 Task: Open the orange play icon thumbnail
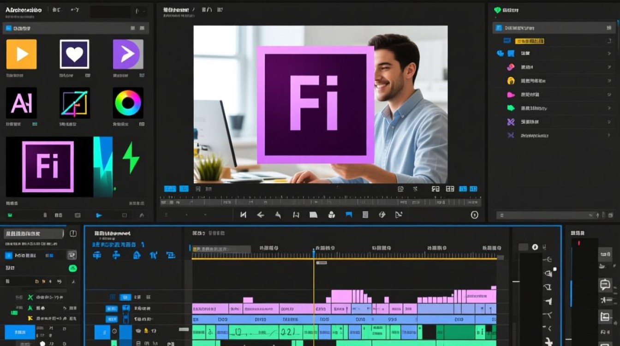click(21, 54)
